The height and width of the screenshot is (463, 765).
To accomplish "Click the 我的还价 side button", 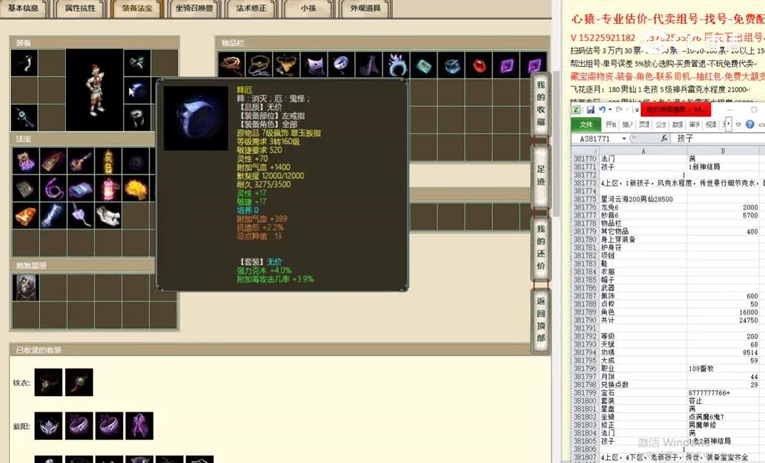I will [x=540, y=248].
